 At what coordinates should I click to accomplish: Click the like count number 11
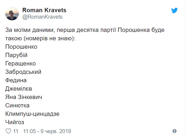[16, 131]
